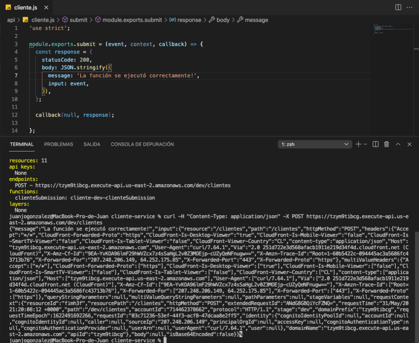The image size is (419, 343).
Task: Click 'endpoints:' label in terminal
Action: 23,179
